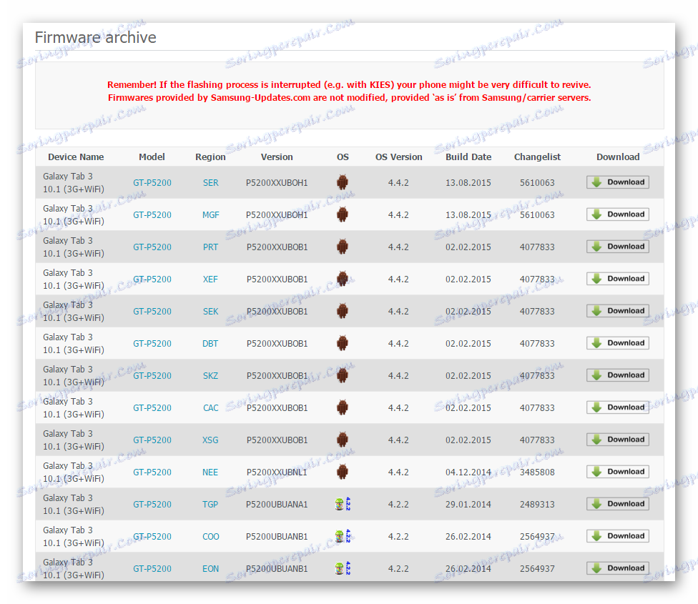698x604 pixels.
Task: Download the NEE region firmware
Action: click(617, 472)
